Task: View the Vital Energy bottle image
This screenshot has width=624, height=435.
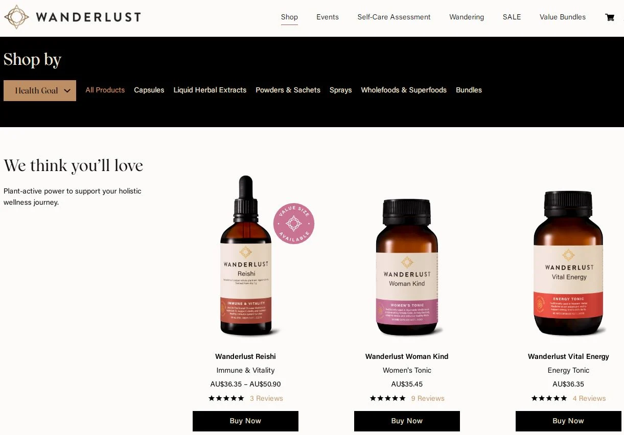Action: click(x=568, y=263)
